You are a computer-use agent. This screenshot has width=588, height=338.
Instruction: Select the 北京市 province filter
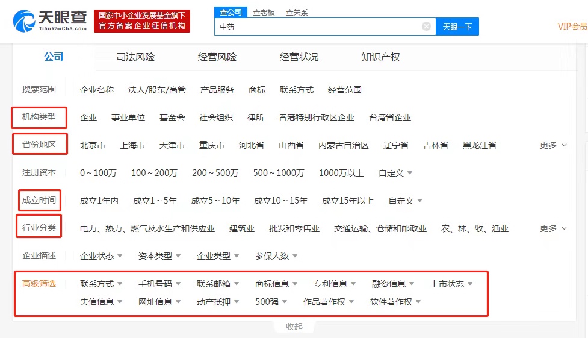93,145
